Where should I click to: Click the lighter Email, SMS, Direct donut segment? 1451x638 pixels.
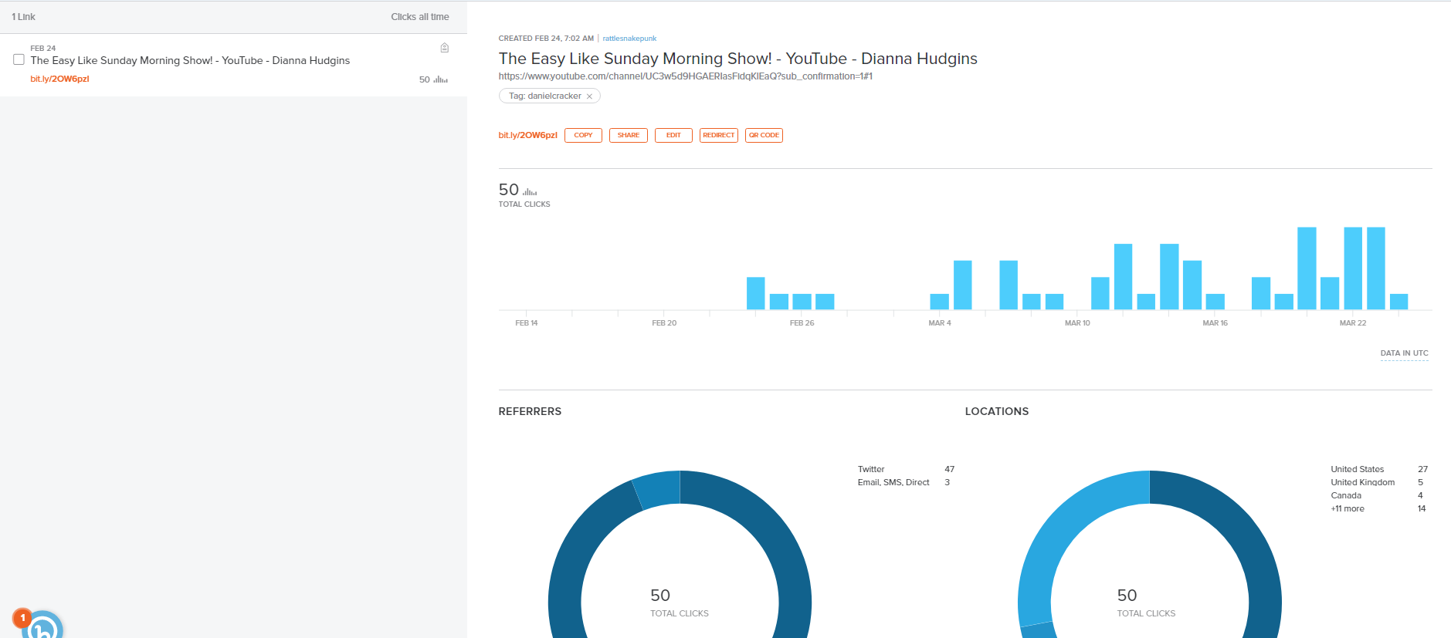click(657, 488)
